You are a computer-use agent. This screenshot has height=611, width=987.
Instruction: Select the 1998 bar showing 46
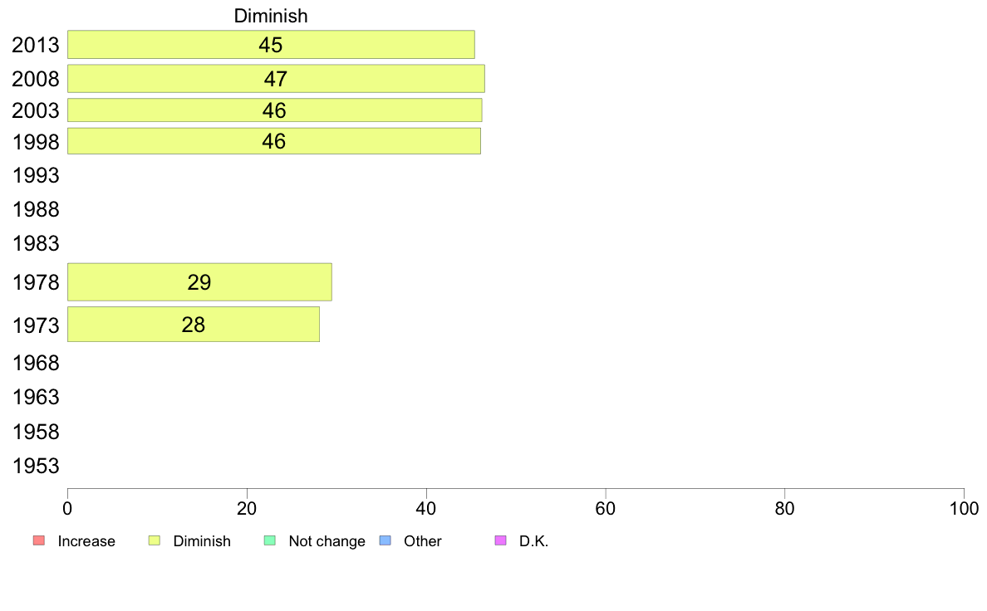click(x=274, y=141)
